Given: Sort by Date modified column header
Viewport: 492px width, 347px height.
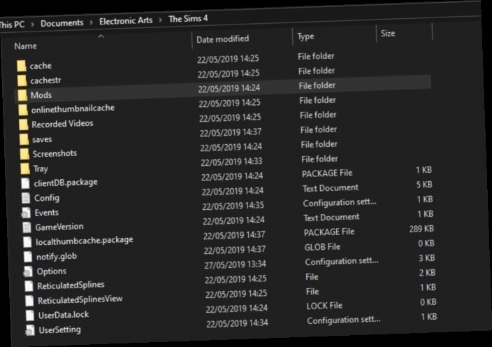Looking at the screenshot, I should tap(222, 39).
